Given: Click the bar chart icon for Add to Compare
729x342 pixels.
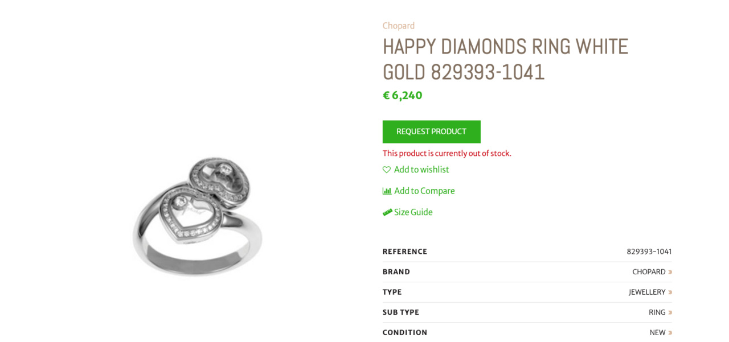Looking at the screenshot, I should [x=387, y=191].
